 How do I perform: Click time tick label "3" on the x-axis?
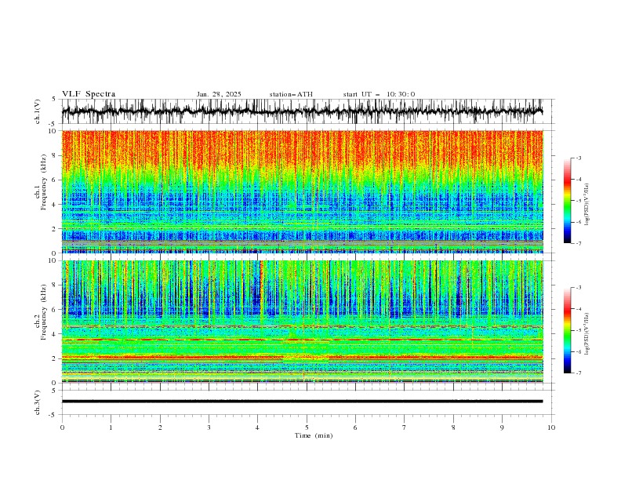(x=209, y=427)
